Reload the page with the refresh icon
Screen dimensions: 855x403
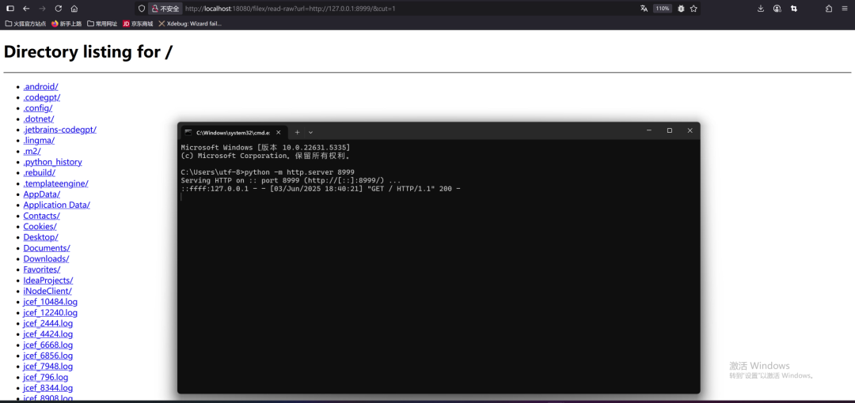click(59, 9)
